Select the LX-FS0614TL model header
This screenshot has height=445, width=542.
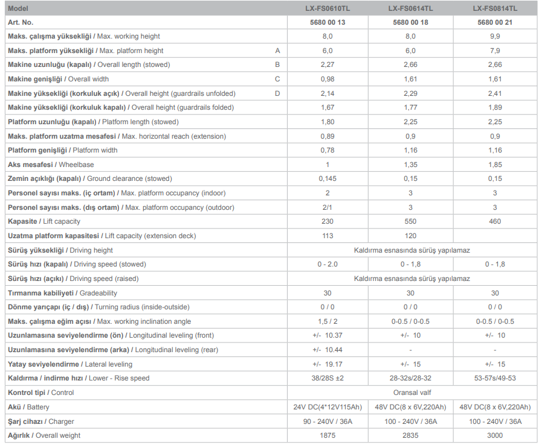[410, 8]
